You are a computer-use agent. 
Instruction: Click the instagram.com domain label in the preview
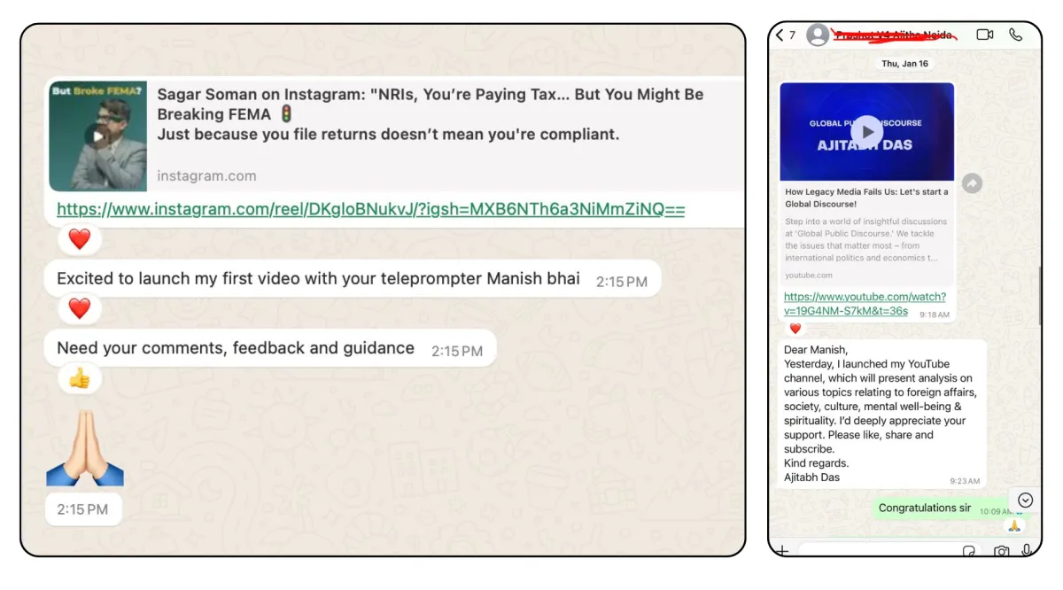click(x=206, y=175)
